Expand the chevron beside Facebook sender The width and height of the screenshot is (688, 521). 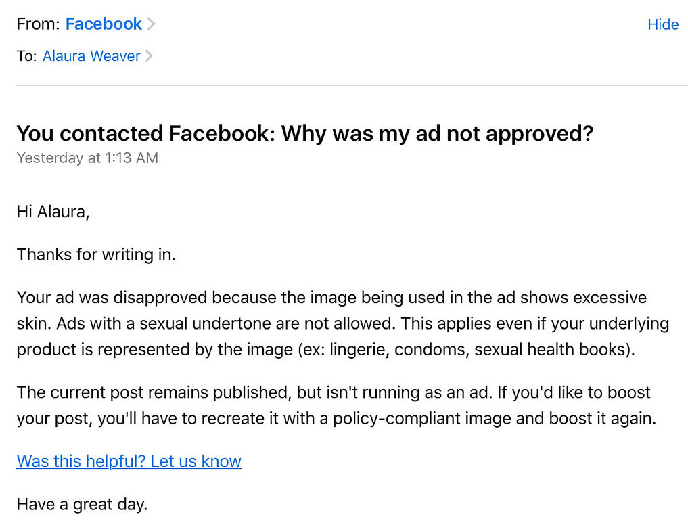[x=150, y=24]
